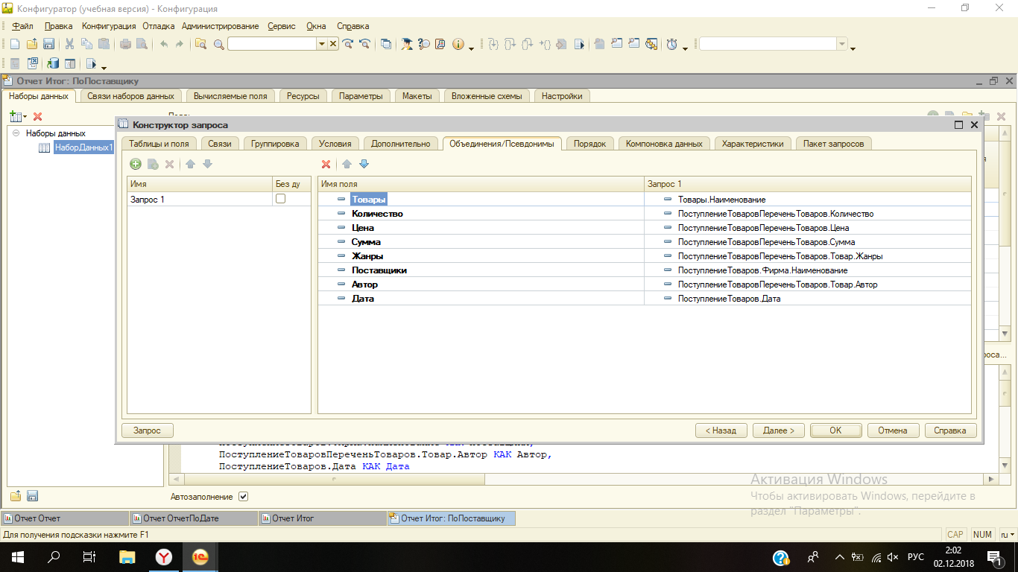The height and width of the screenshot is (572, 1018).
Task: Delete selected field alias with red X
Action: [326, 164]
